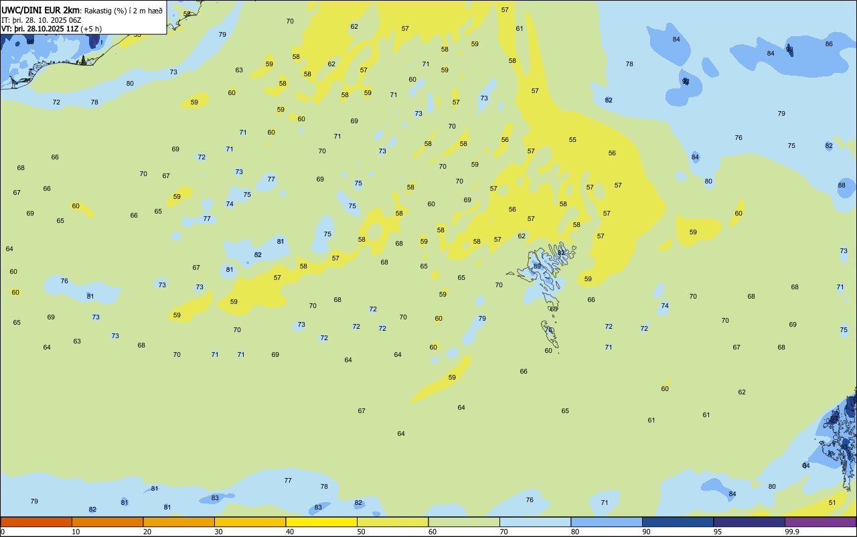Click the humidity value '89' over the Faroe Islands
This screenshot has height=537, width=857.
pos(537,266)
